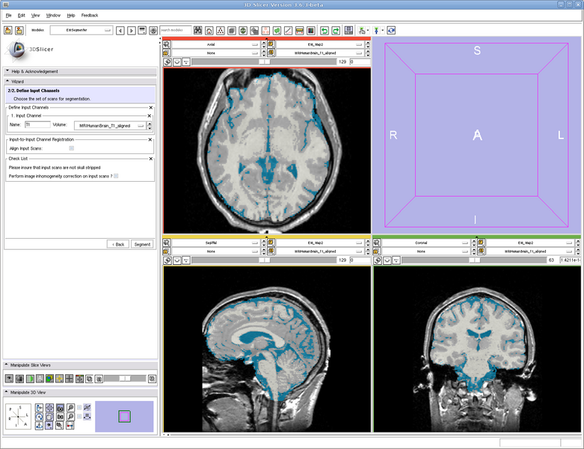Toggle the 3D view visibility eye icon
Viewport: 584px width, 449px height.
click(49, 426)
